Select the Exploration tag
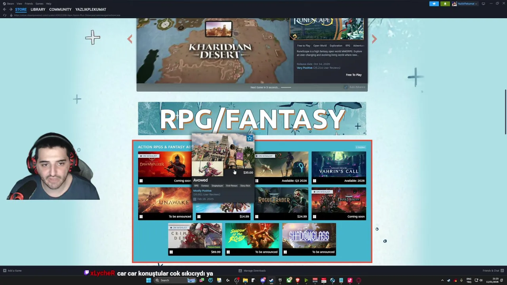507x285 pixels. point(336,46)
